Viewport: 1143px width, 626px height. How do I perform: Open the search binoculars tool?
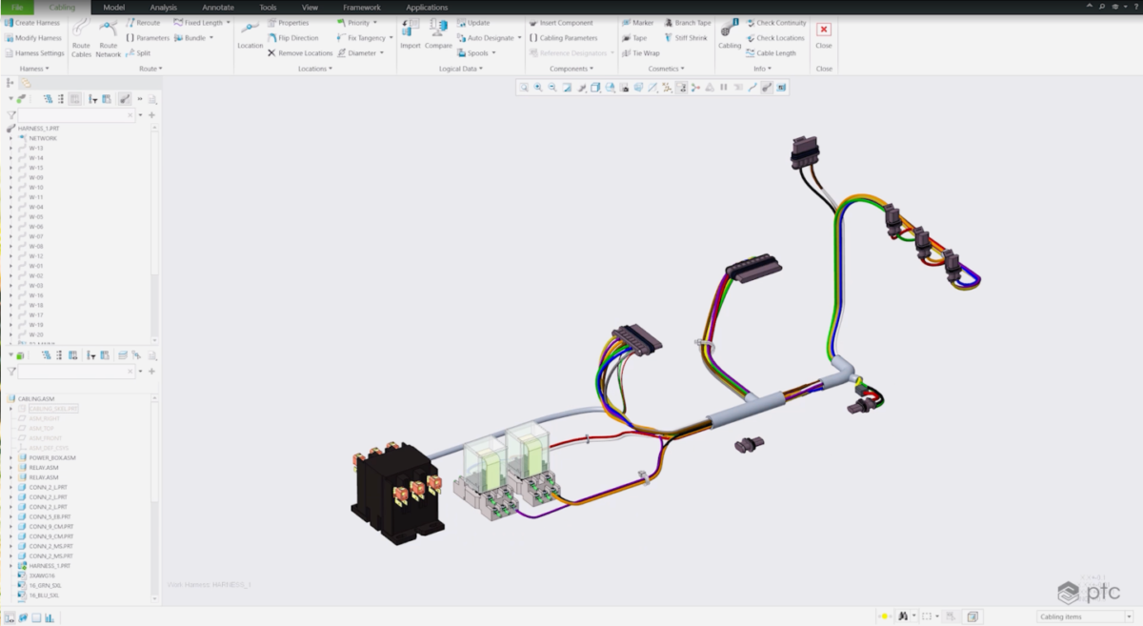coord(901,616)
